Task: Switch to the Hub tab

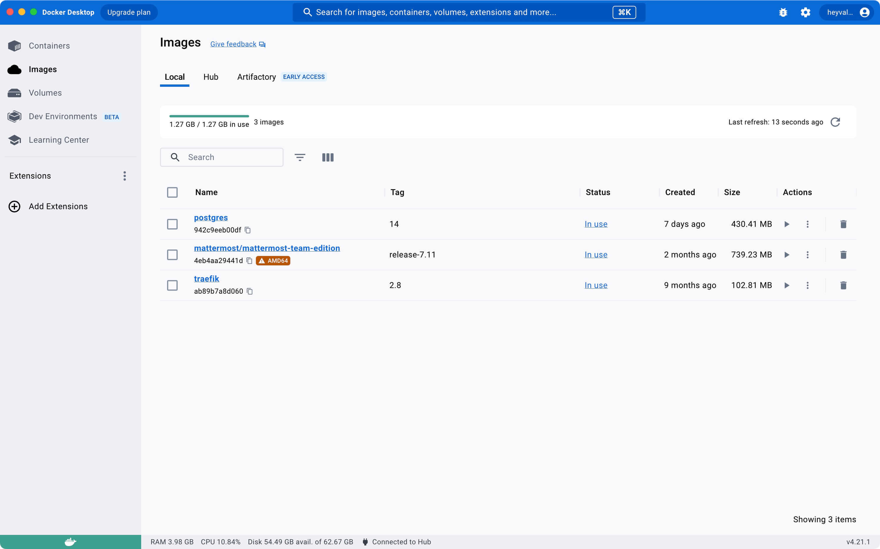Action: click(211, 76)
